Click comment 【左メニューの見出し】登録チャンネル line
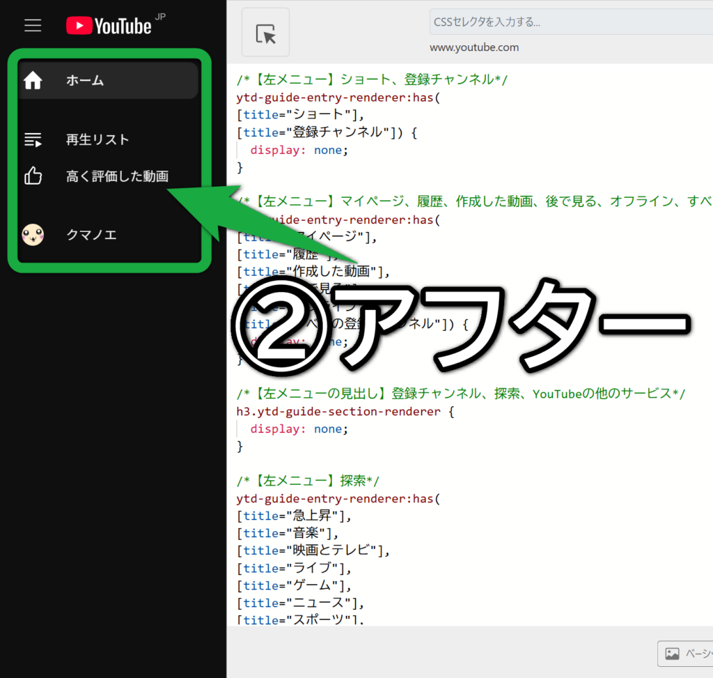The width and height of the screenshot is (713, 678). 461,394
